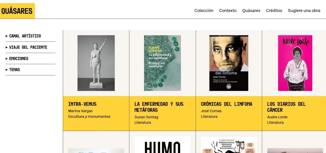Click Literatura under José Comas
326x153 pixels.
click(209, 116)
